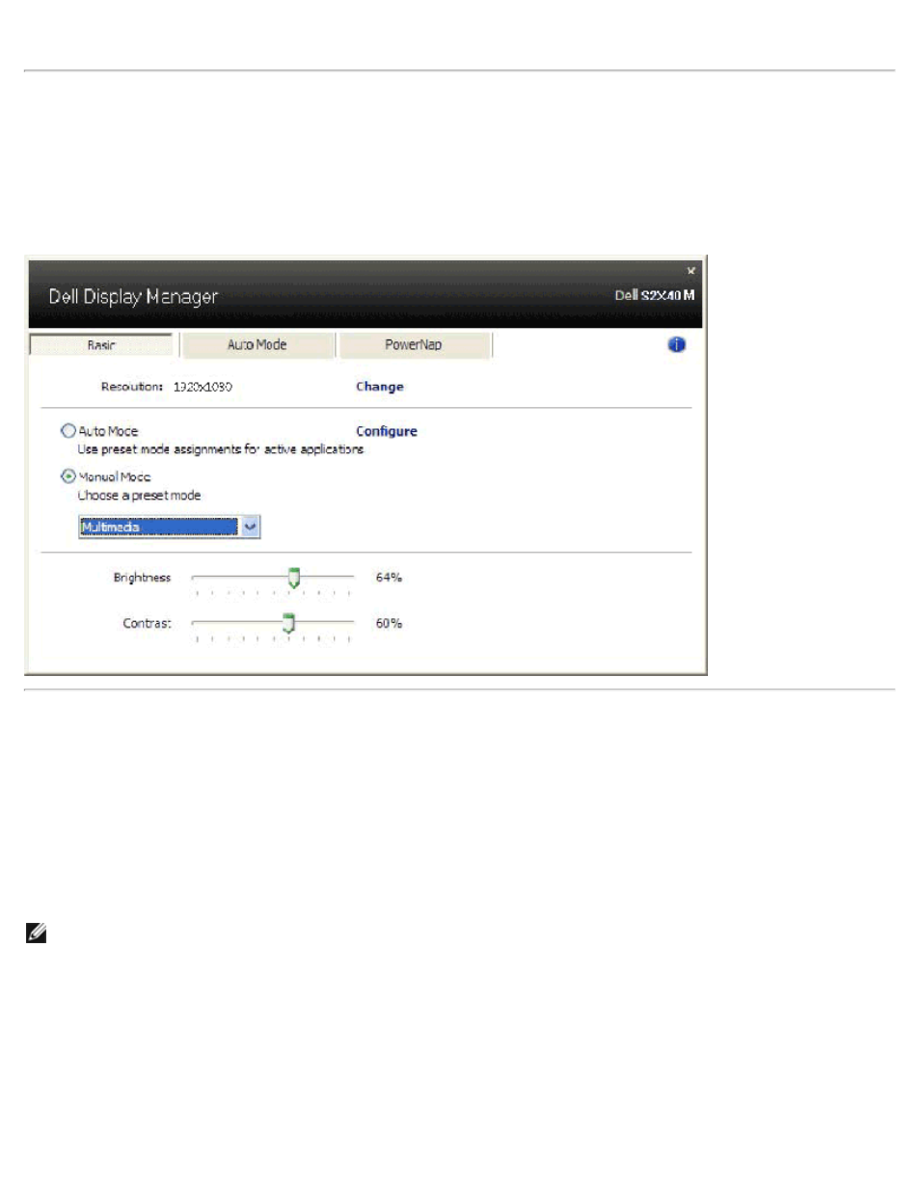Open the Auto Mode tab

point(257,344)
